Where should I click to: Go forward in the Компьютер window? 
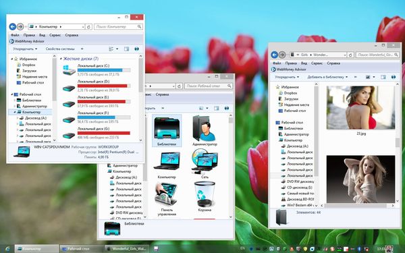click(20, 26)
